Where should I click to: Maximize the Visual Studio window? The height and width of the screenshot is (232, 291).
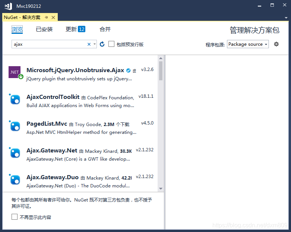(272, 5)
